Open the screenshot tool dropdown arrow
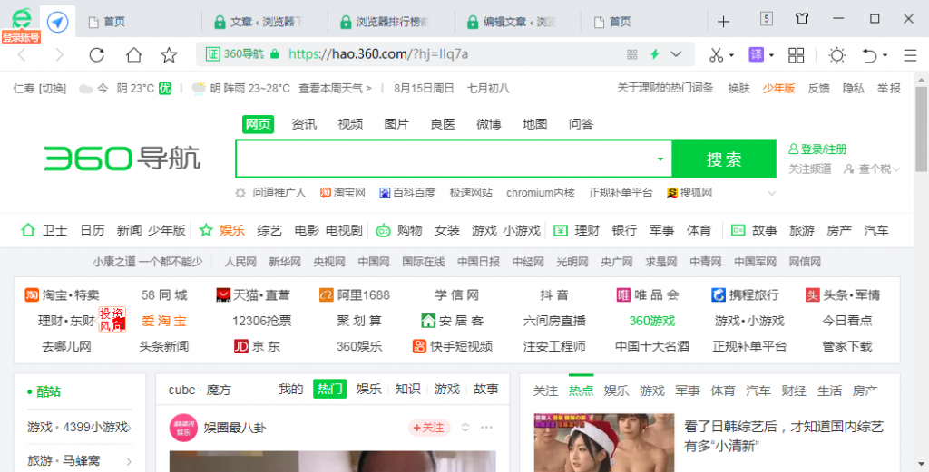929x472 pixels. [x=732, y=55]
